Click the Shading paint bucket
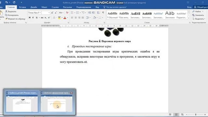This screenshot has width=208, height=117. coord(95,18)
